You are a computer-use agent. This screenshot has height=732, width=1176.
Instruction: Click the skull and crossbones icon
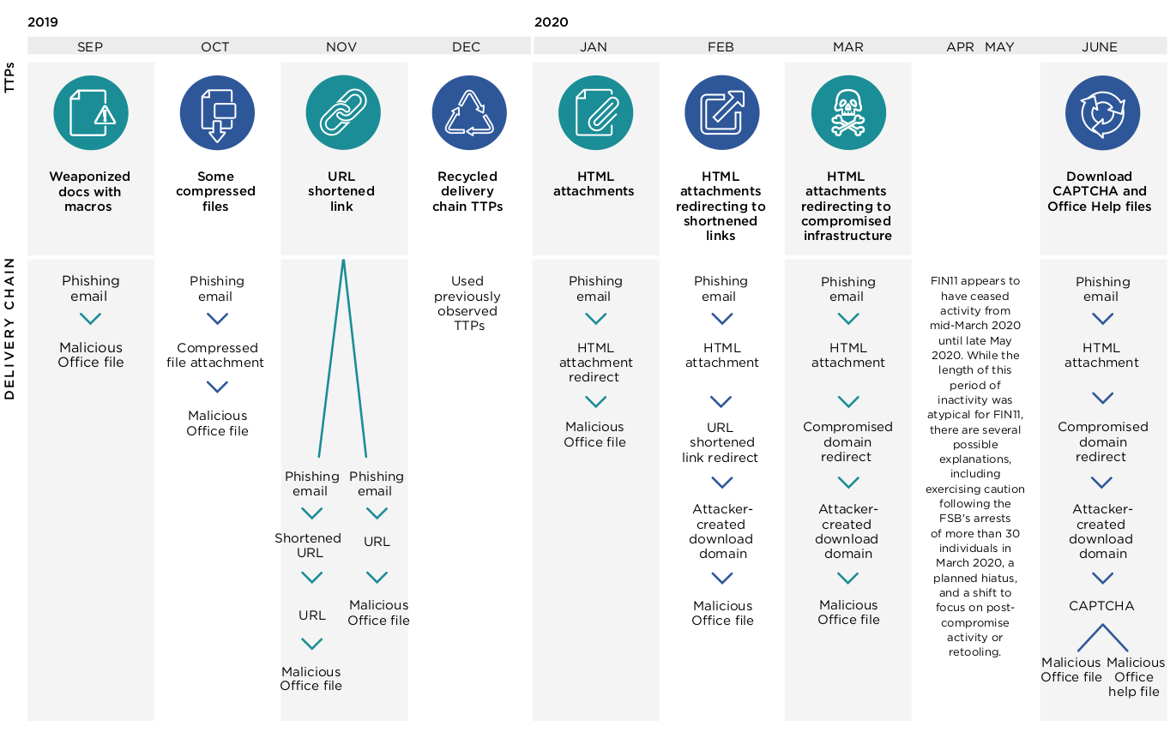(848, 112)
